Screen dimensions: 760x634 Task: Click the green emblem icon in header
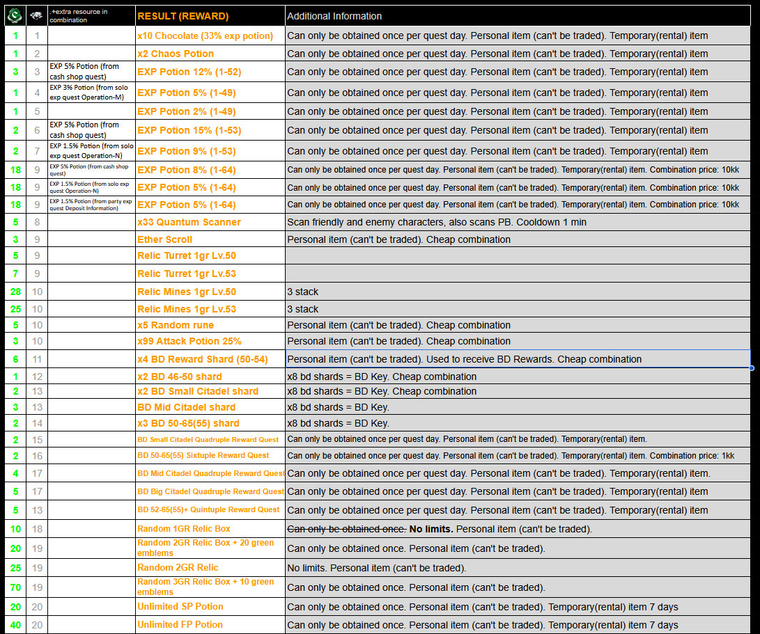(15, 15)
